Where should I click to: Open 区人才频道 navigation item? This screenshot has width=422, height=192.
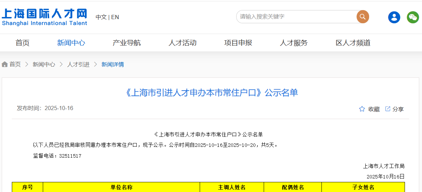353,43
